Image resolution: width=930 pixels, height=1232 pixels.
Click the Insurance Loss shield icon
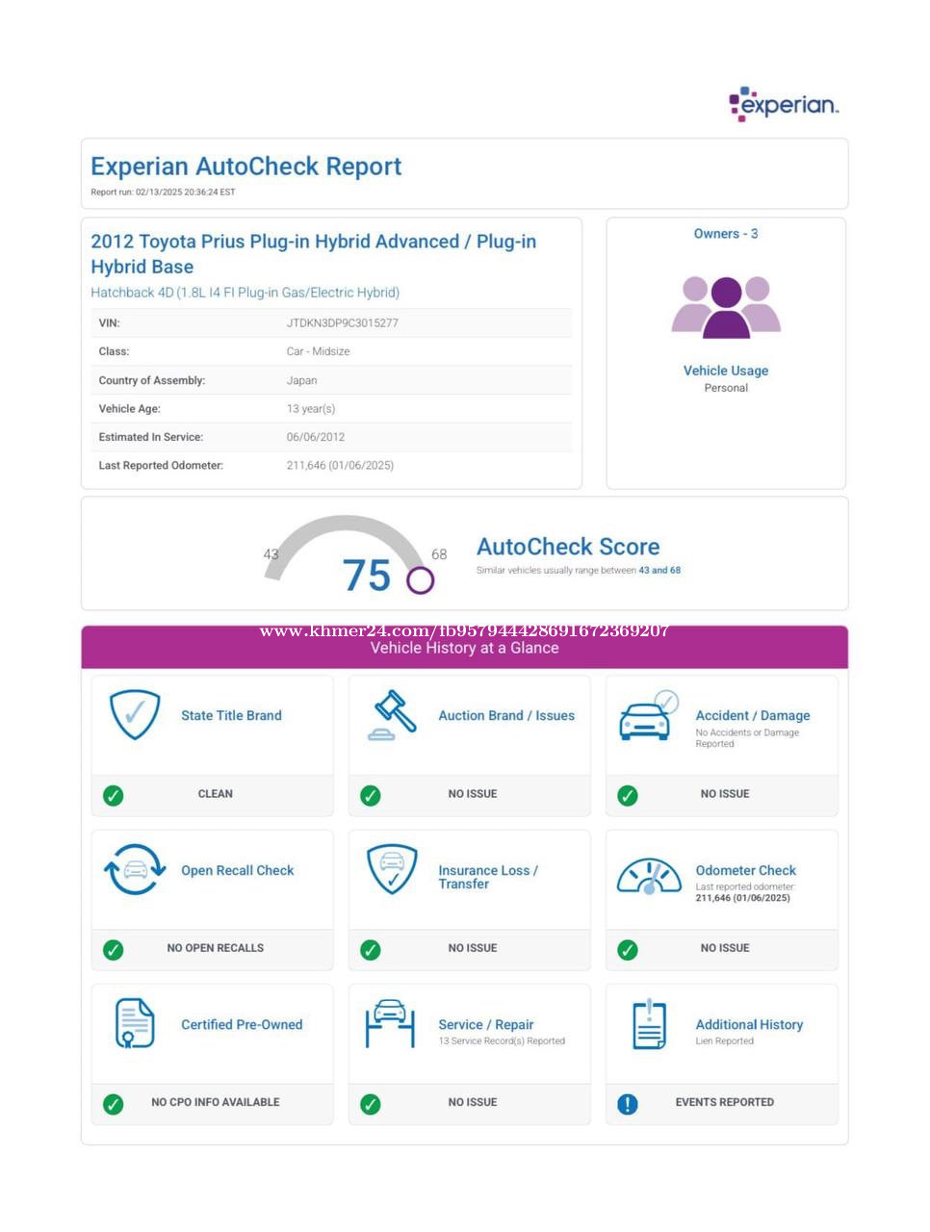[x=393, y=869]
